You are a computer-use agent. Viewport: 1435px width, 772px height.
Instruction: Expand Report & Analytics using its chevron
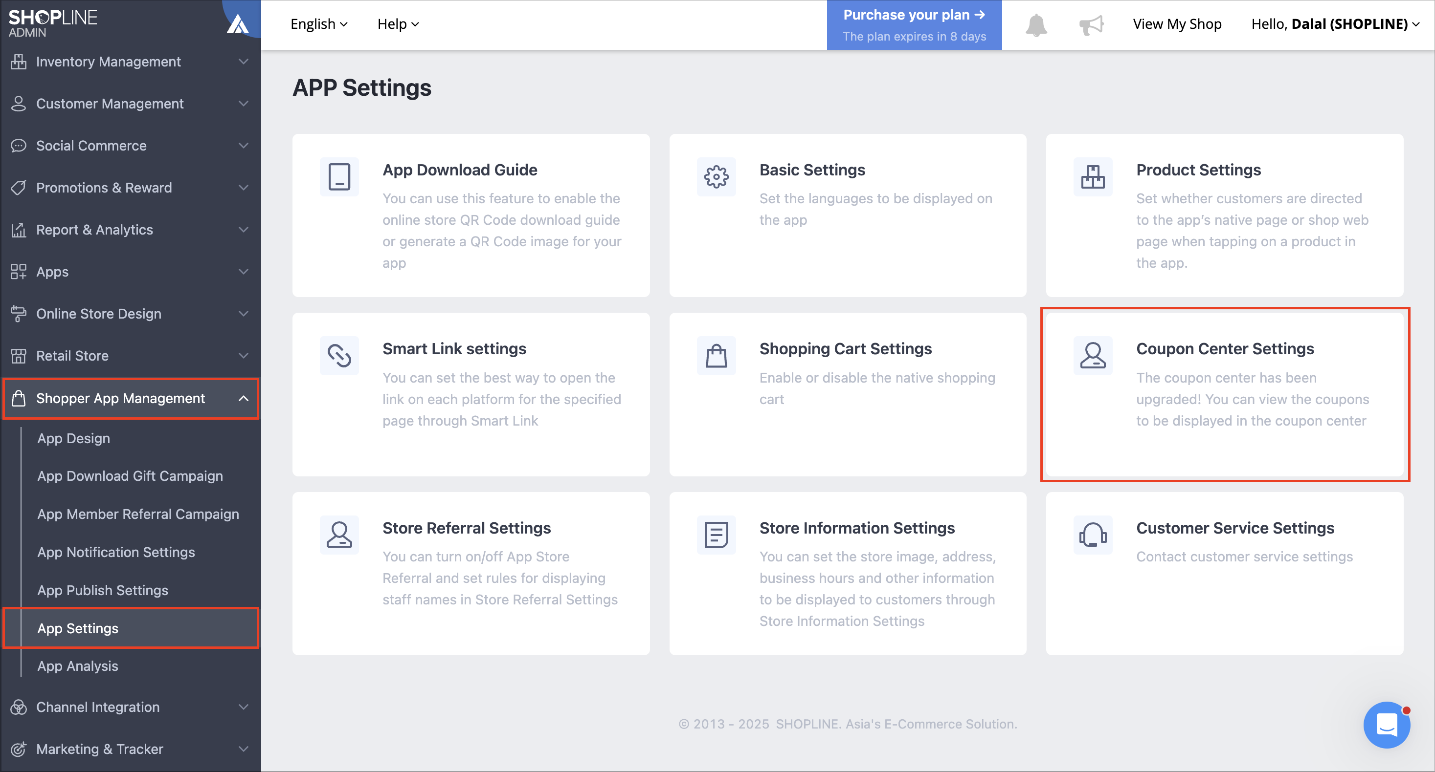coord(244,230)
